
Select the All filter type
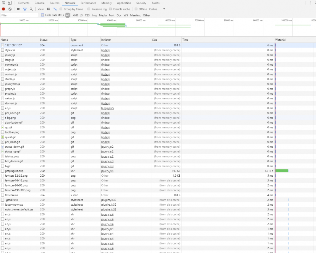[68, 15]
